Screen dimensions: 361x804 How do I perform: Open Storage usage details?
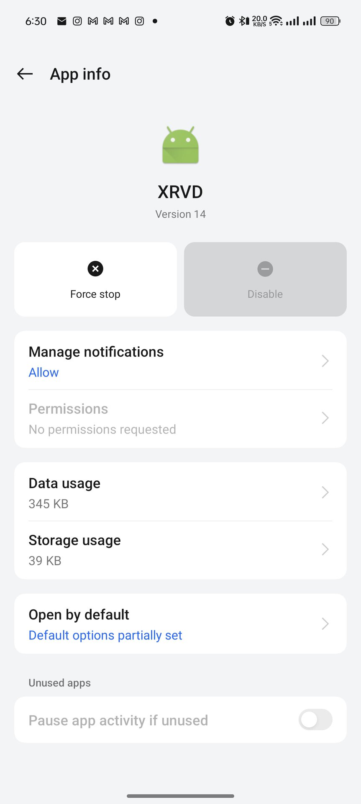167,549
